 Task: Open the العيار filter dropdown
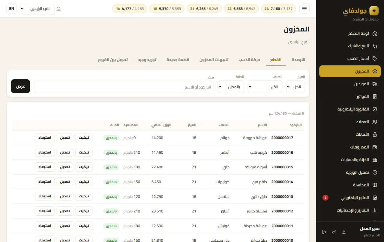pyautogui.click(x=295, y=87)
